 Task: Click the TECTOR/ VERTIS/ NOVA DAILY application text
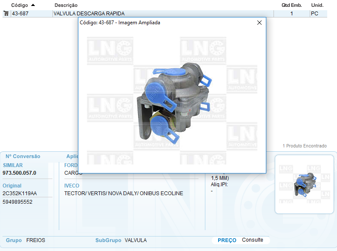pos(124,193)
